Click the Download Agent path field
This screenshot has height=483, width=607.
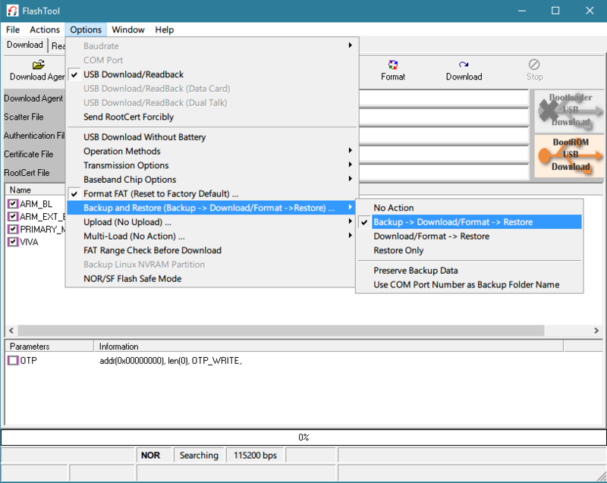(444, 99)
